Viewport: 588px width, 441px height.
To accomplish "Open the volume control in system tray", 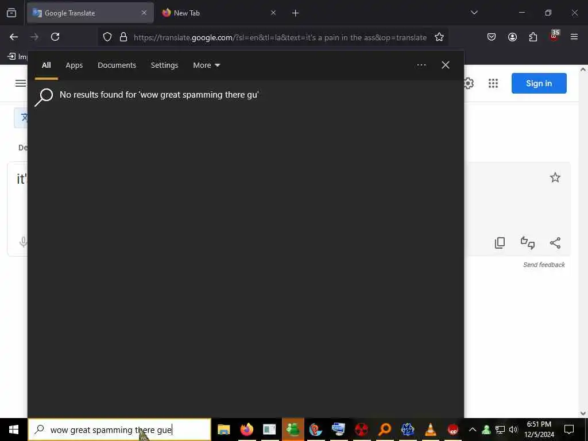I will pyautogui.click(x=513, y=430).
